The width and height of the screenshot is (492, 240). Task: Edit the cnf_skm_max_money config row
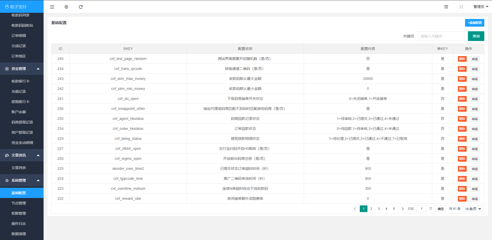point(475,79)
